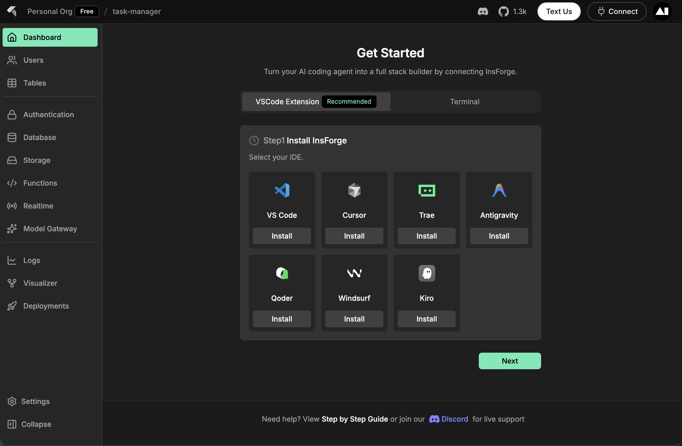Click the Tables grid icon
682x446 pixels.
coord(12,83)
